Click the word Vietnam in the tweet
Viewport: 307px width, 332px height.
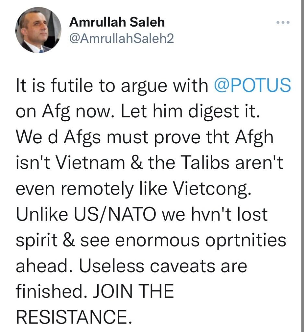tap(90, 163)
